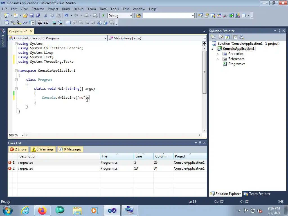Open the Find search combo box dropdown

(x=193, y=16)
